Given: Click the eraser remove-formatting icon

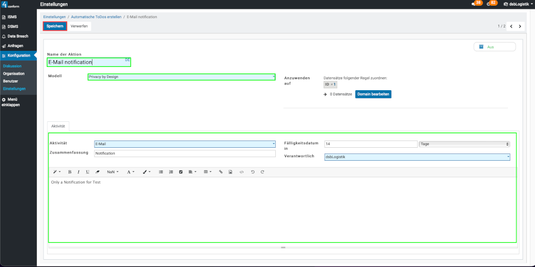Looking at the screenshot, I should [97, 172].
